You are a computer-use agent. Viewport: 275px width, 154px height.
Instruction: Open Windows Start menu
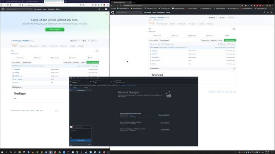point(2,152)
